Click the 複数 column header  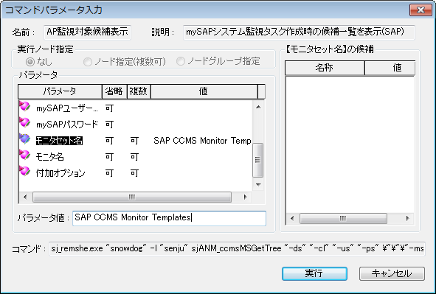point(139,91)
